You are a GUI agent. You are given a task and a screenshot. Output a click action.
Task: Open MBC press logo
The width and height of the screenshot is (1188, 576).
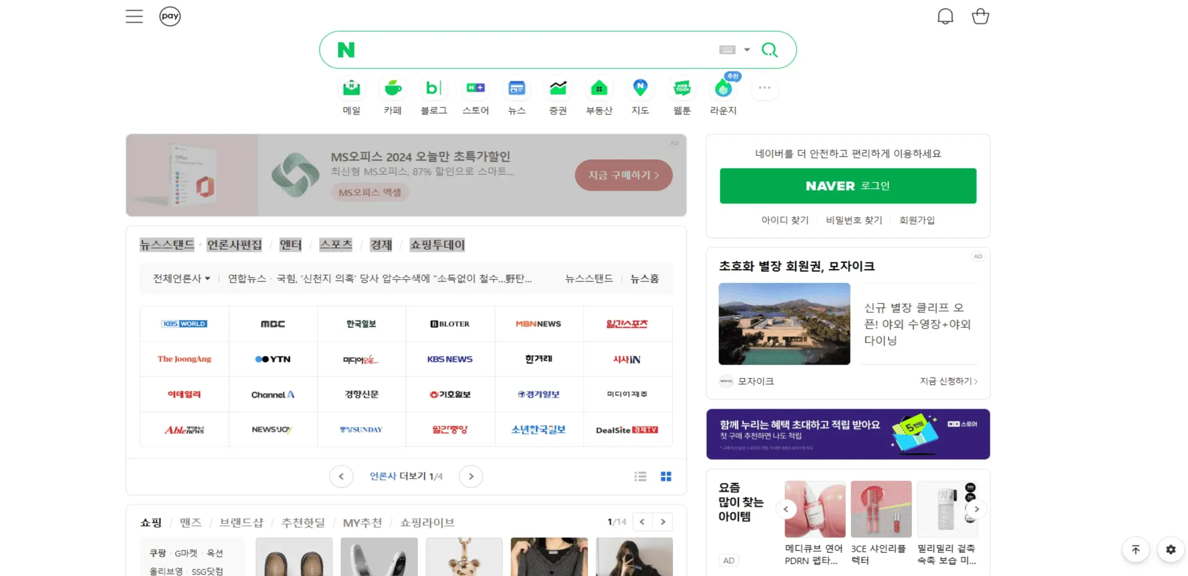pos(273,324)
